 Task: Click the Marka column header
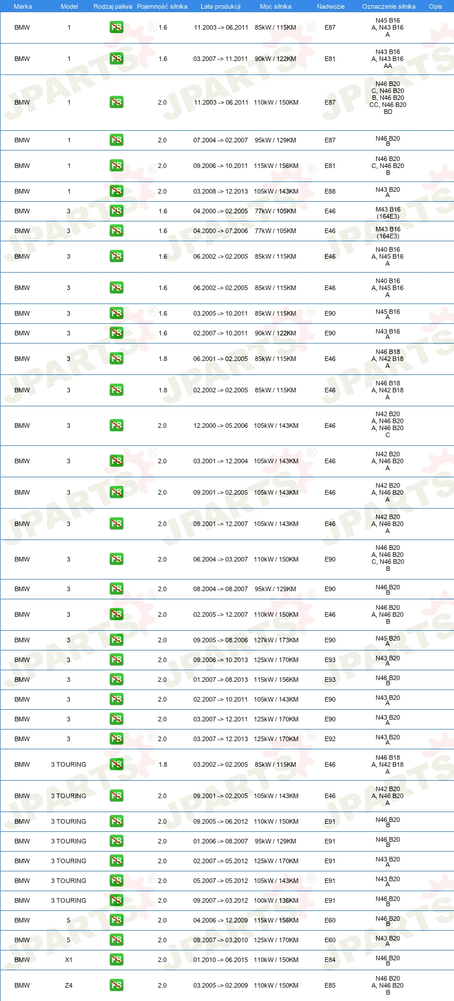23,6
